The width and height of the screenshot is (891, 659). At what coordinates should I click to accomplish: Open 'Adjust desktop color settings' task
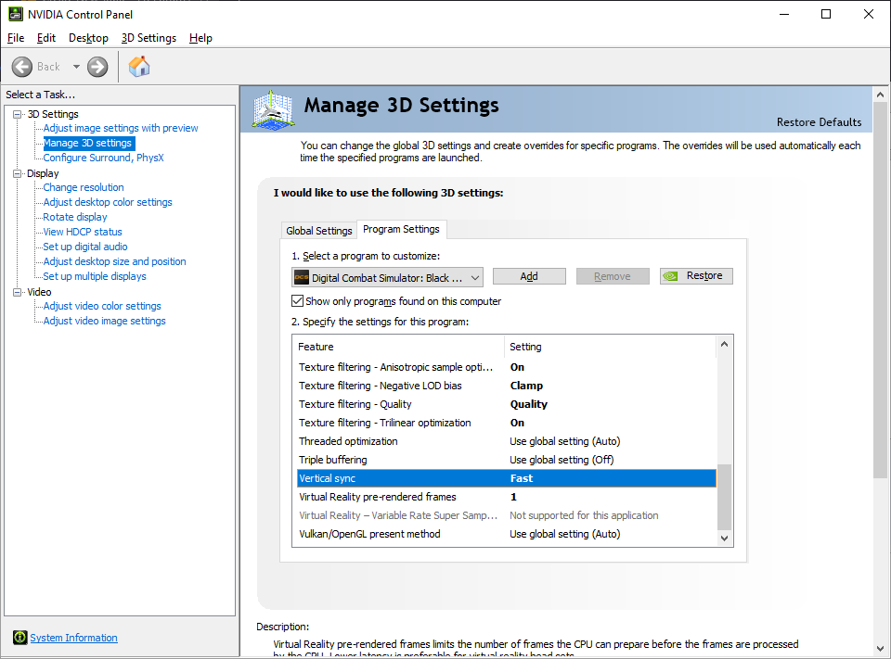(108, 202)
